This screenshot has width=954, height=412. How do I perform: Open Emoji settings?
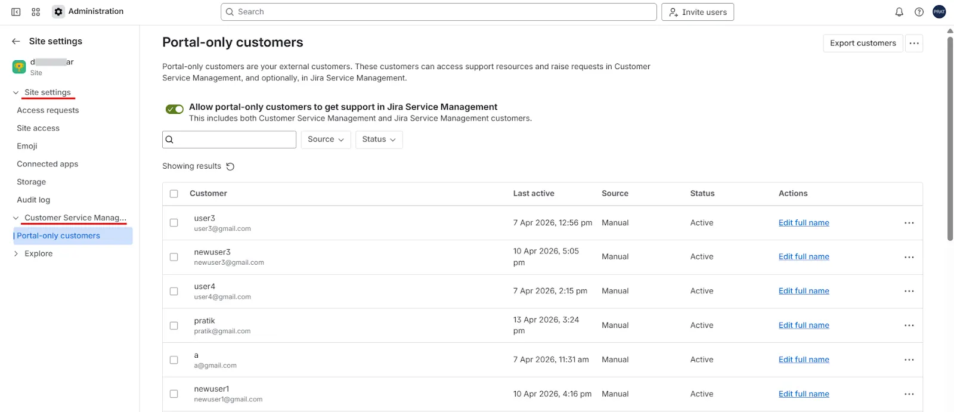click(x=27, y=146)
